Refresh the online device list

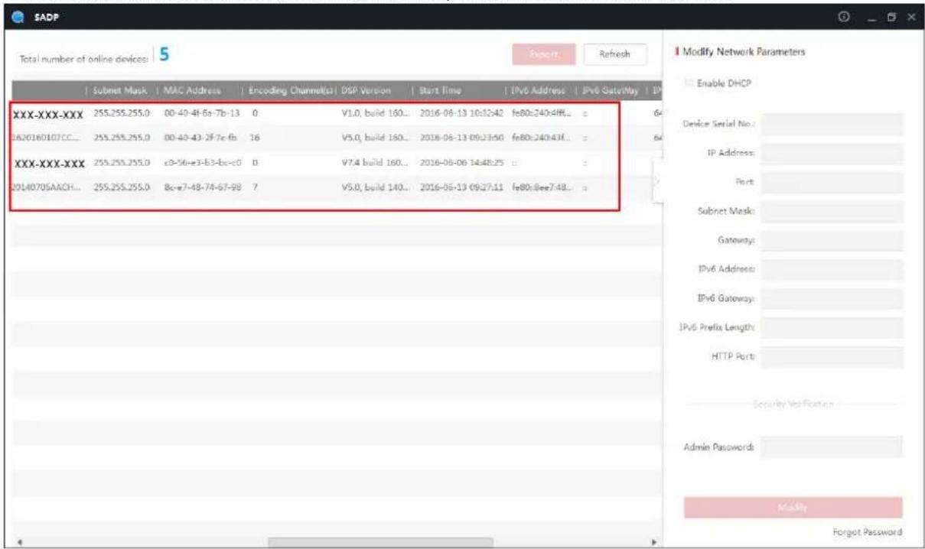point(615,55)
